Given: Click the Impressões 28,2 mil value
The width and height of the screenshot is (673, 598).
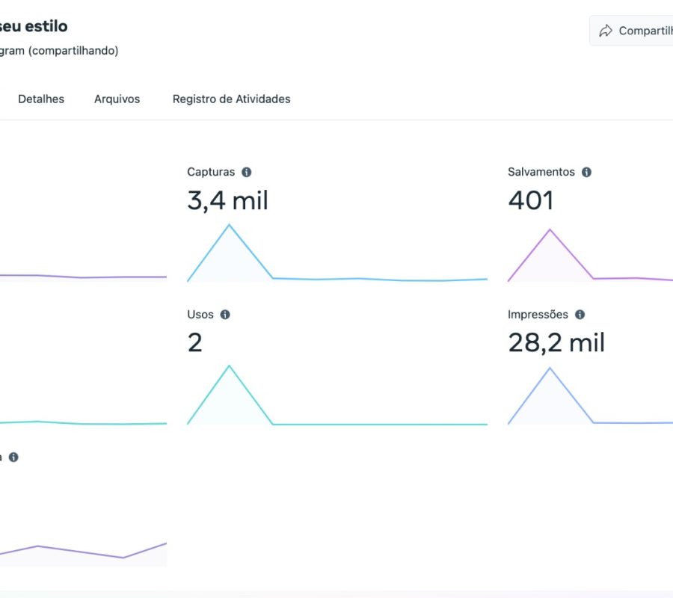Looking at the screenshot, I should [556, 343].
